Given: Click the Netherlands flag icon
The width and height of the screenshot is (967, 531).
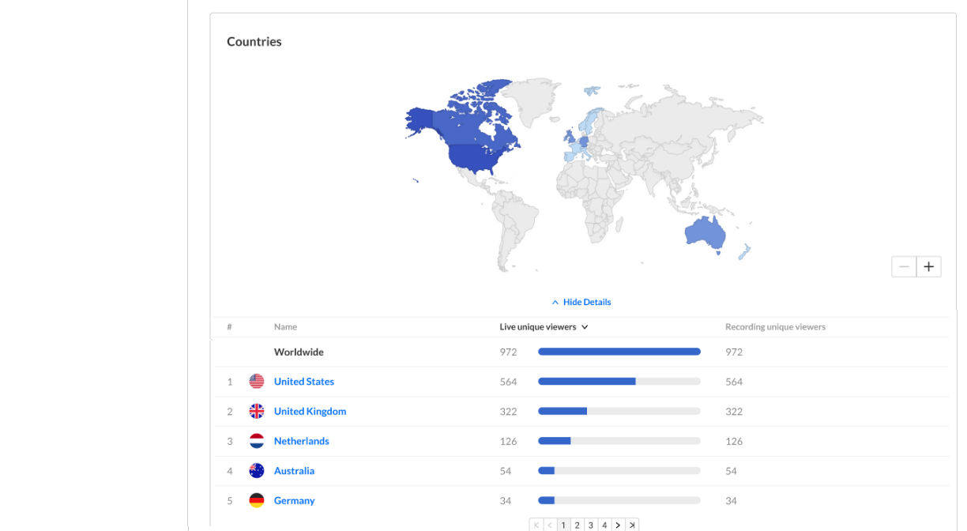Looking at the screenshot, I should (257, 441).
